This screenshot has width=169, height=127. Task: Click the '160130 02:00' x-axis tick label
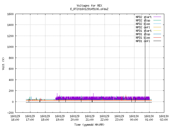tap(164, 118)
